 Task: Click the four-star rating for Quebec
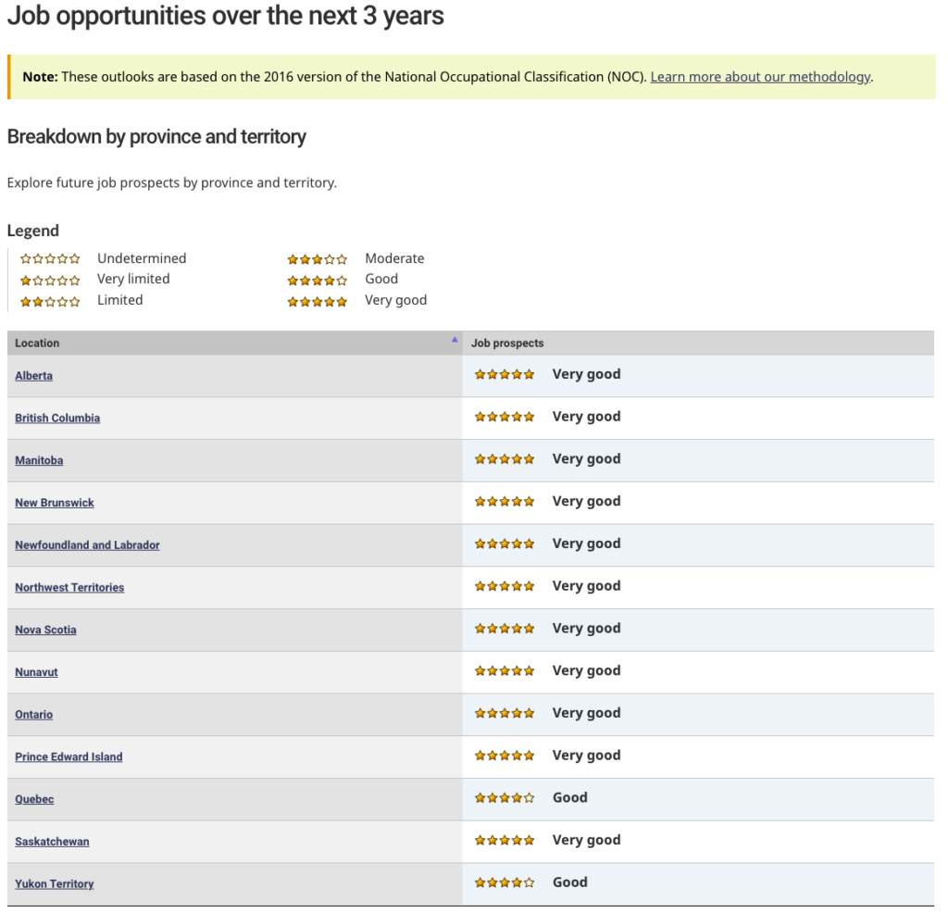tap(505, 798)
